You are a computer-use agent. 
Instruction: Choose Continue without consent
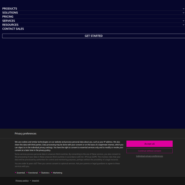(x=150, y=151)
